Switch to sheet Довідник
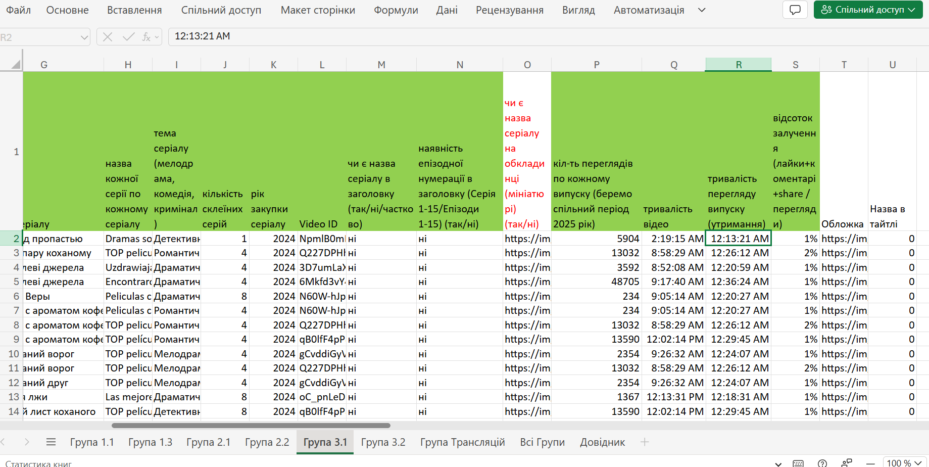 click(602, 442)
